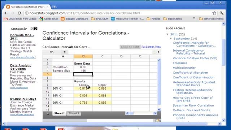Open the Variance Inflation Factor (VIF) post
The image size is (231, 130).
[195, 58]
